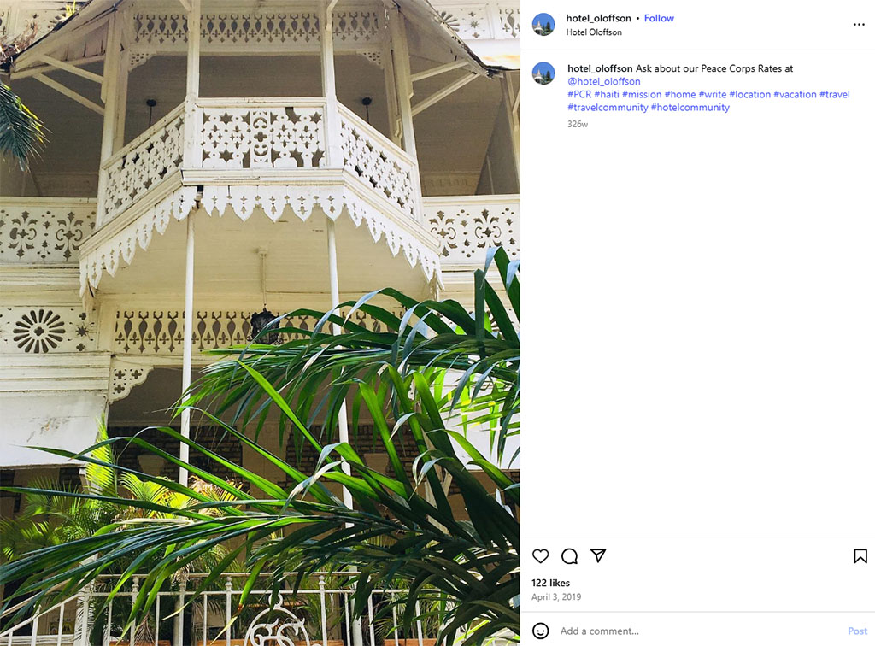875x646 pixels.
Task: Open the #PCR hashtag
Action: (579, 94)
